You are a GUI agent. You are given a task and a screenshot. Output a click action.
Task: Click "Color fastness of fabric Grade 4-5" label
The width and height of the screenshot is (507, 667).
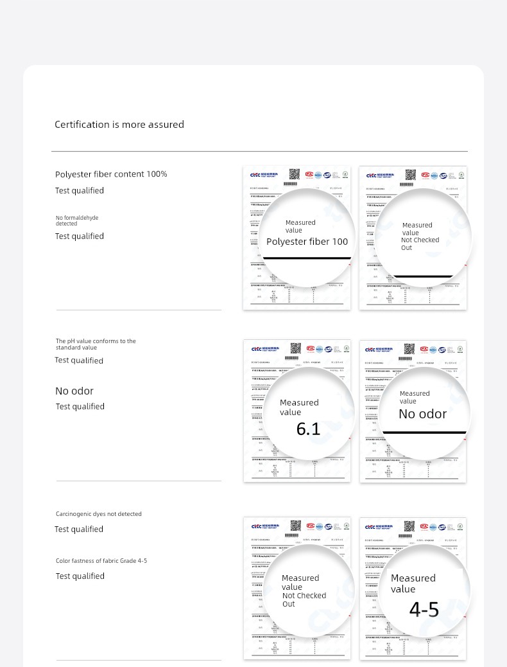click(x=101, y=561)
